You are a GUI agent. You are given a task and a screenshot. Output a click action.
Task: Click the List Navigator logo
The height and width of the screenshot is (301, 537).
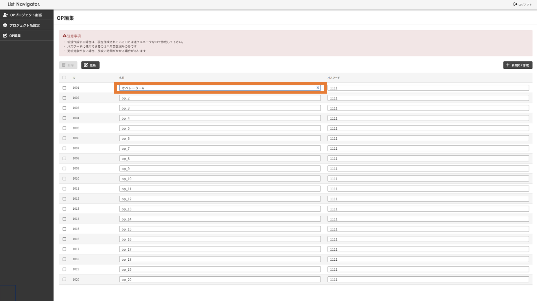coord(24,4)
